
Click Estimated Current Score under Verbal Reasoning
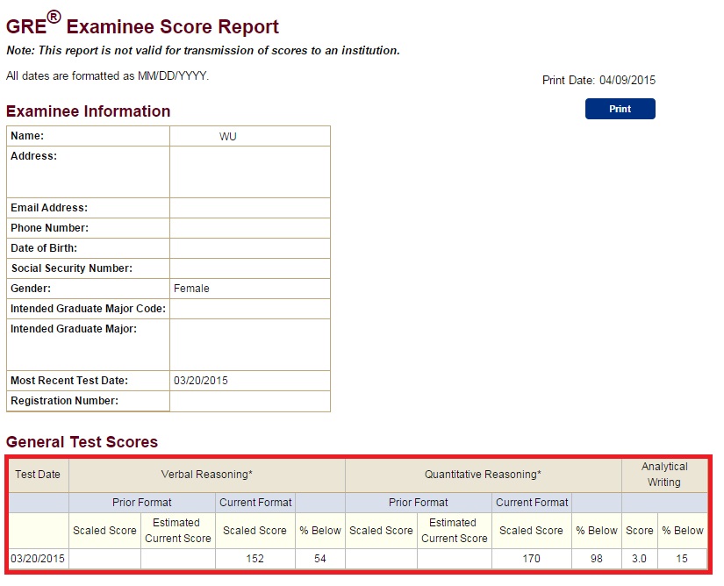(178, 531)
